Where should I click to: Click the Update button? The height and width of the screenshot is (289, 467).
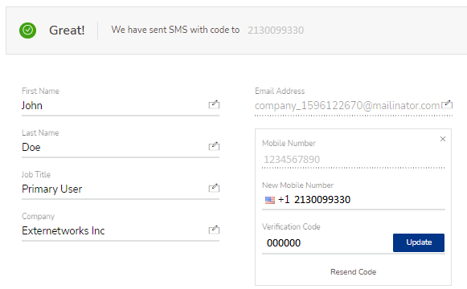coord(419,242)
